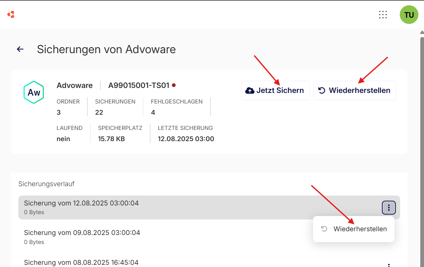Click the scrollbar up arrow

[x=422, y=32]
